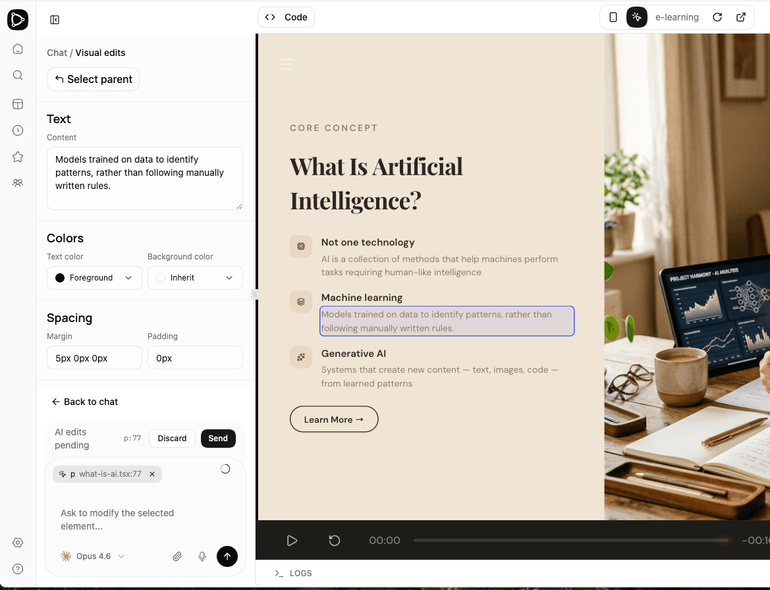This screenshot has width=770, height=590.
Task: Refresh the e-learning preview
Action: (x=717, y=17)
